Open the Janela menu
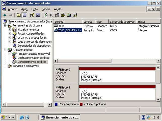This screenshot has width=162, height=121. [46, 9]
